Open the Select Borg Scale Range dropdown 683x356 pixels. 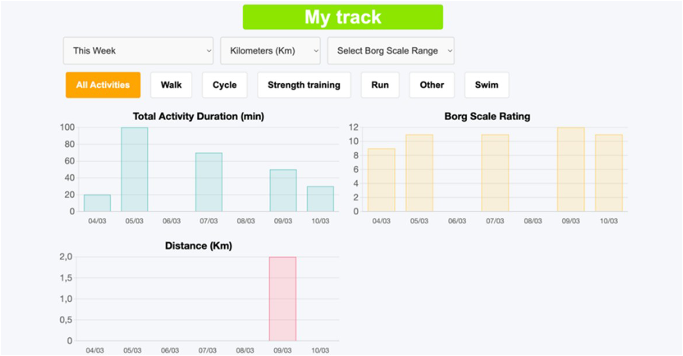[391, 51]
